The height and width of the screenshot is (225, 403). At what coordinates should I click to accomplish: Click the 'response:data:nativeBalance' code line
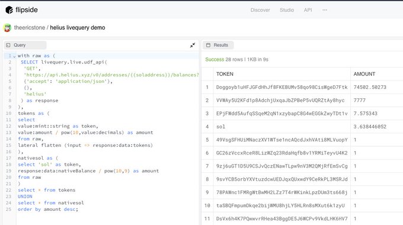(x=88, y=171)
